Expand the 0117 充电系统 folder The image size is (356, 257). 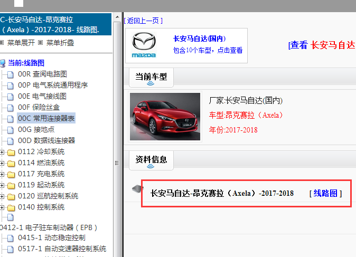pyautogui.click(x=2, y=174)
